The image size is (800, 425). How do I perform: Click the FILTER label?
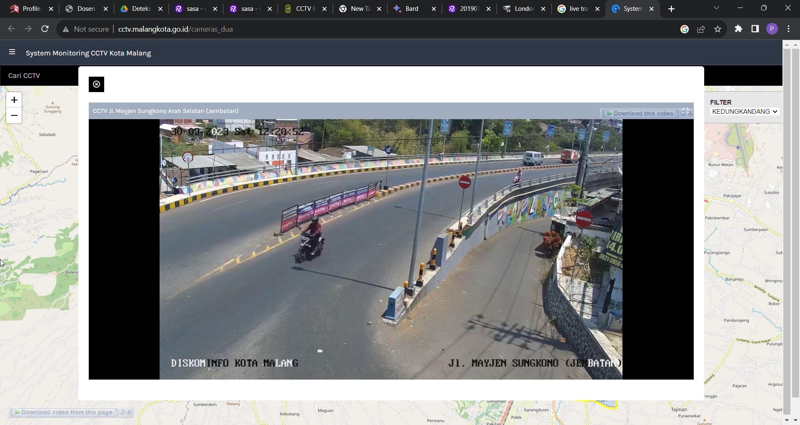point(721,102)
